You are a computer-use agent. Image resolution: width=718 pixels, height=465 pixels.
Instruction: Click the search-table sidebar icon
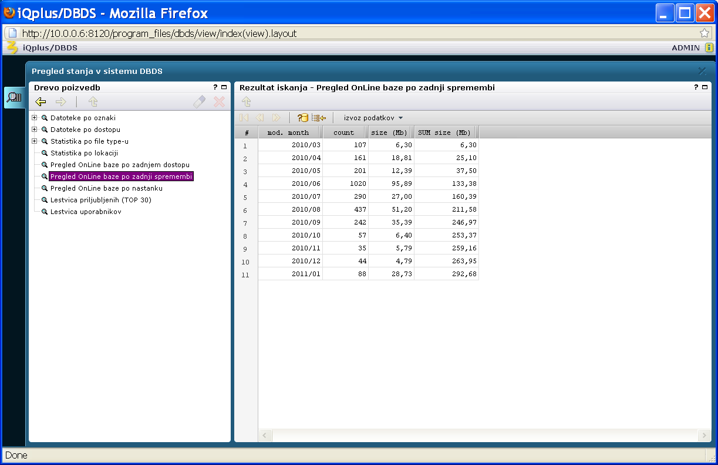tap(14, 97)
